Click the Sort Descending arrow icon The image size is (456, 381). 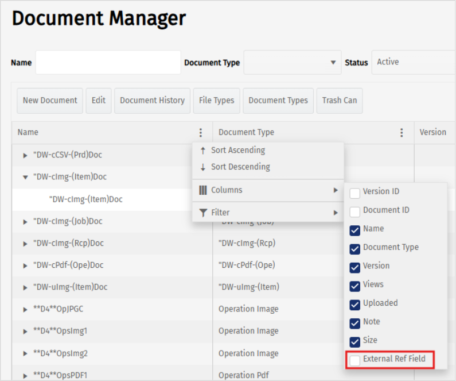click(203, 167)
